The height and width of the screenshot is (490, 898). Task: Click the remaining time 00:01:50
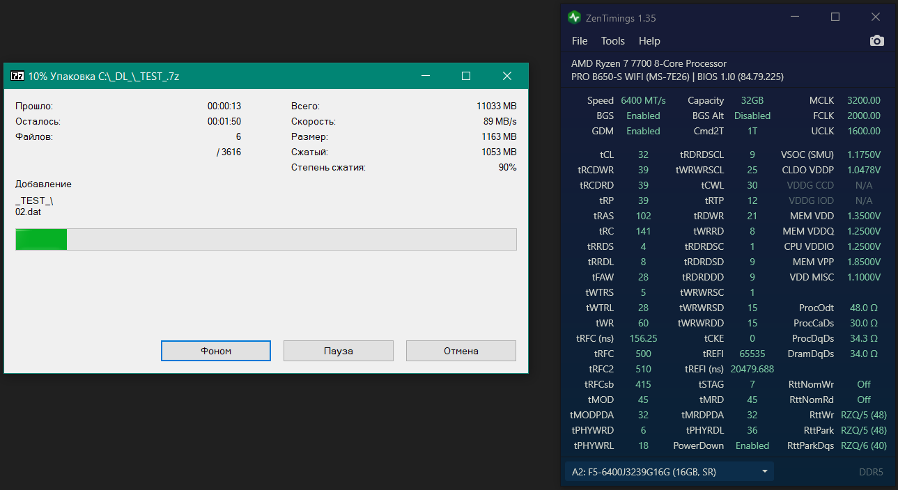224,121
